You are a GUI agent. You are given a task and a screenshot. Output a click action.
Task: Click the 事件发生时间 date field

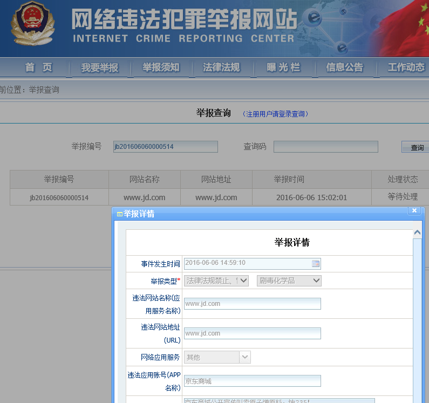[252, 264]
